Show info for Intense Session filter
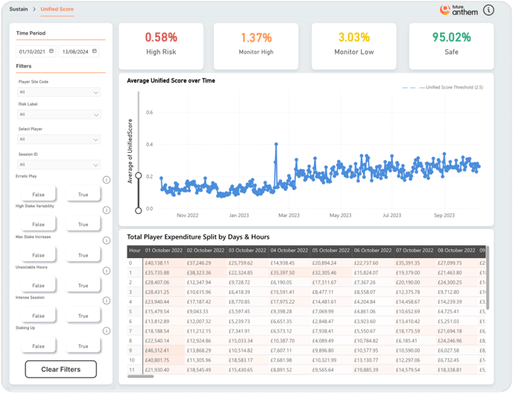 106,302
